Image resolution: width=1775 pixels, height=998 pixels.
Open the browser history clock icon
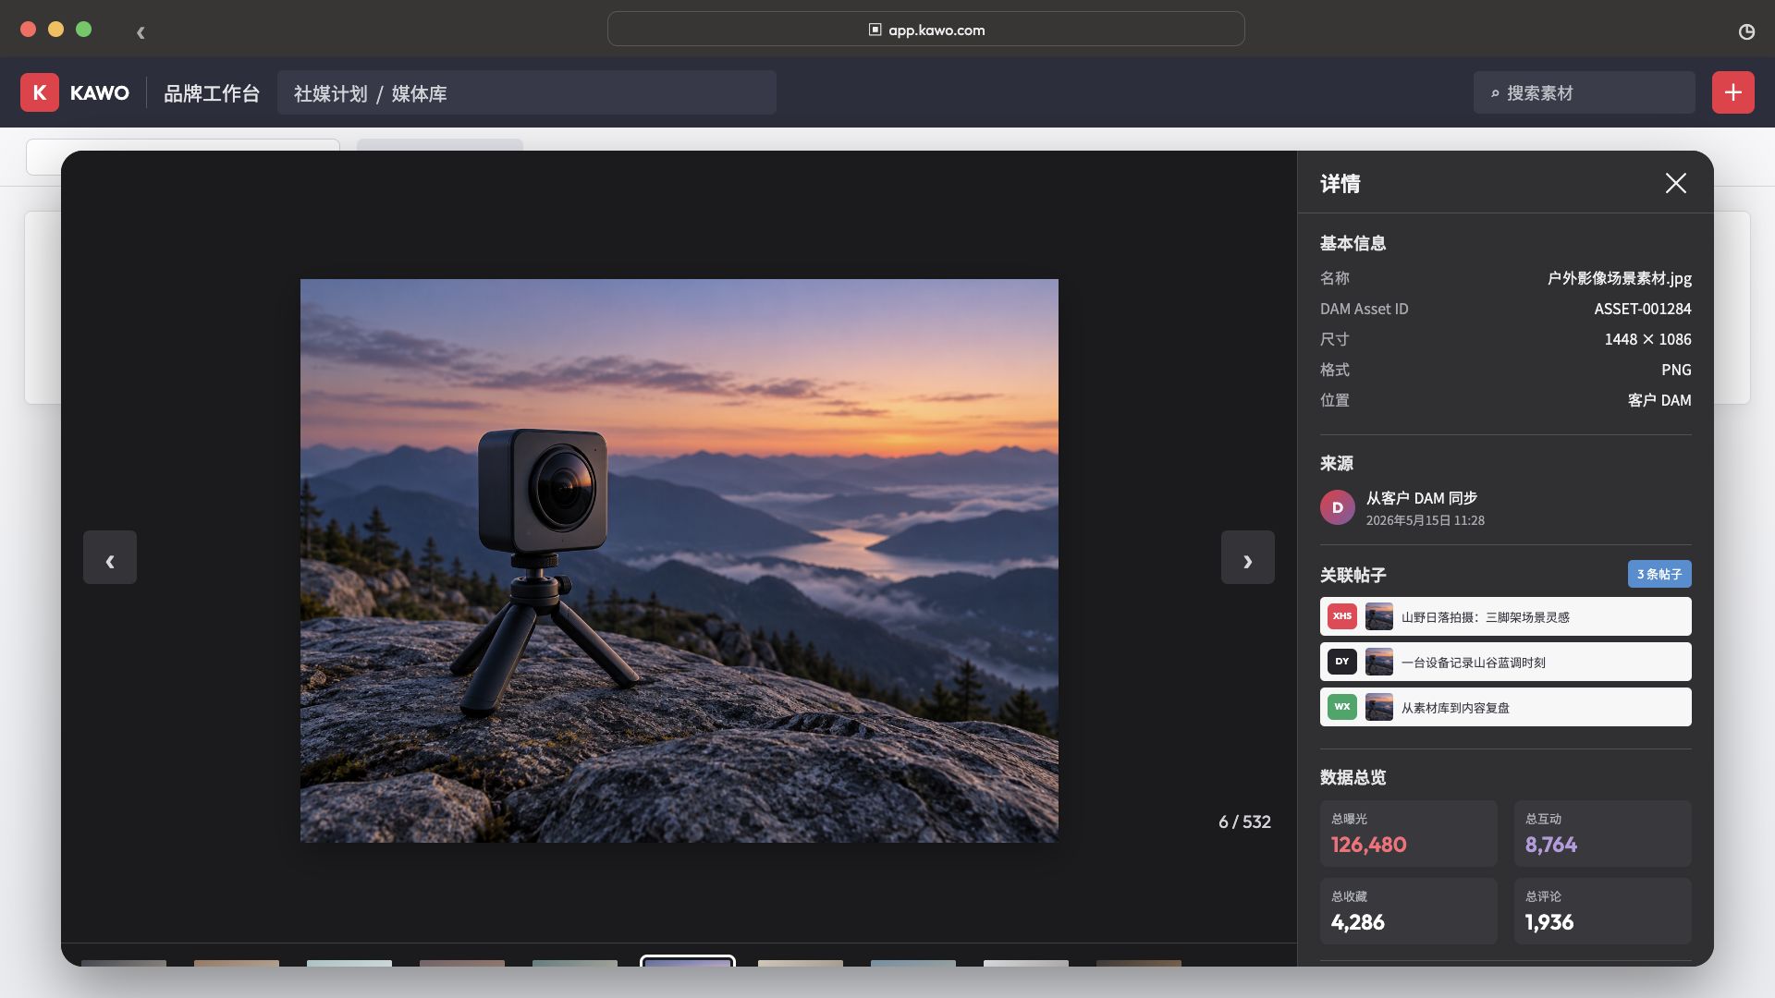click(x=1746, y=31)
